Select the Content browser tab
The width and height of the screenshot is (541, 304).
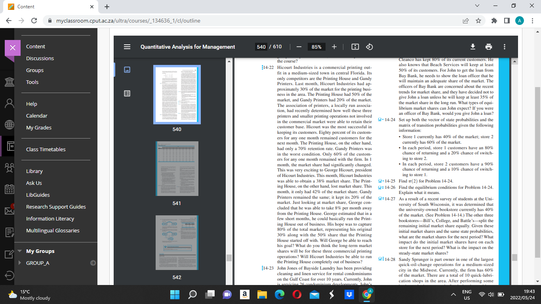click(51, 7)
